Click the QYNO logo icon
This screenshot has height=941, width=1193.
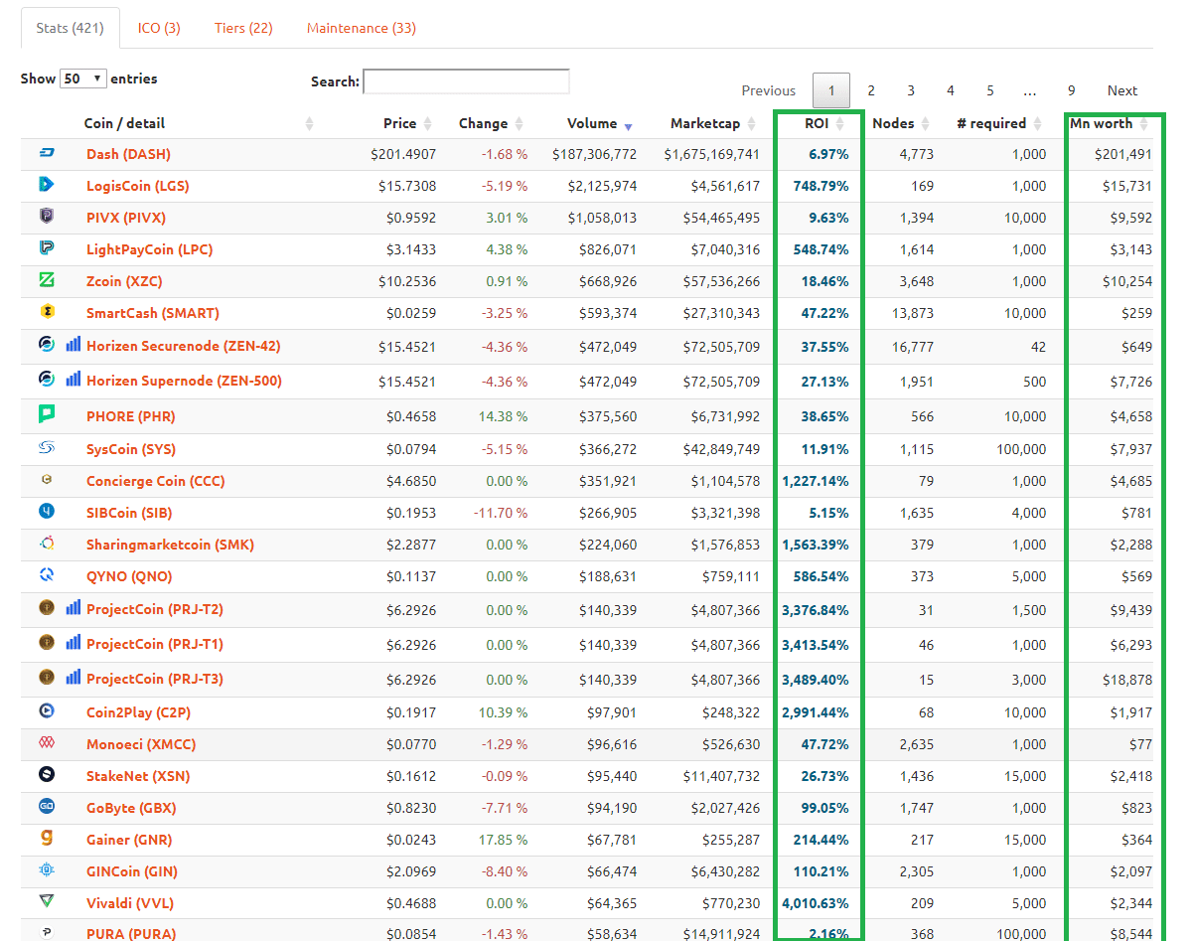46,574
